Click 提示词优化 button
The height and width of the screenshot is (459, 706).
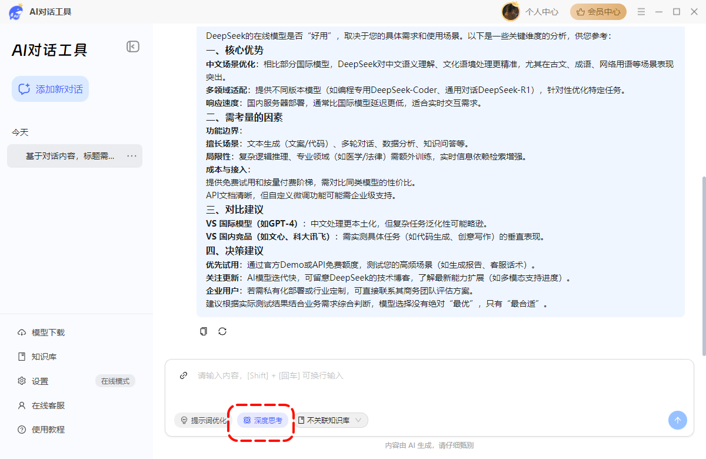pyautogui.click(x=204, y=420)
